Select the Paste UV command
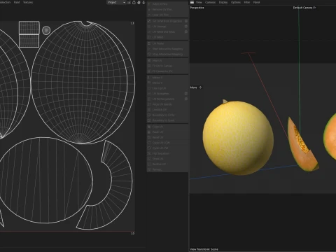The image size is (336, 252). click(167, 132)
